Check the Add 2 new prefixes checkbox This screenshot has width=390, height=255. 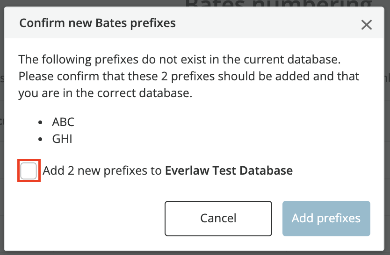click(29, 170)
